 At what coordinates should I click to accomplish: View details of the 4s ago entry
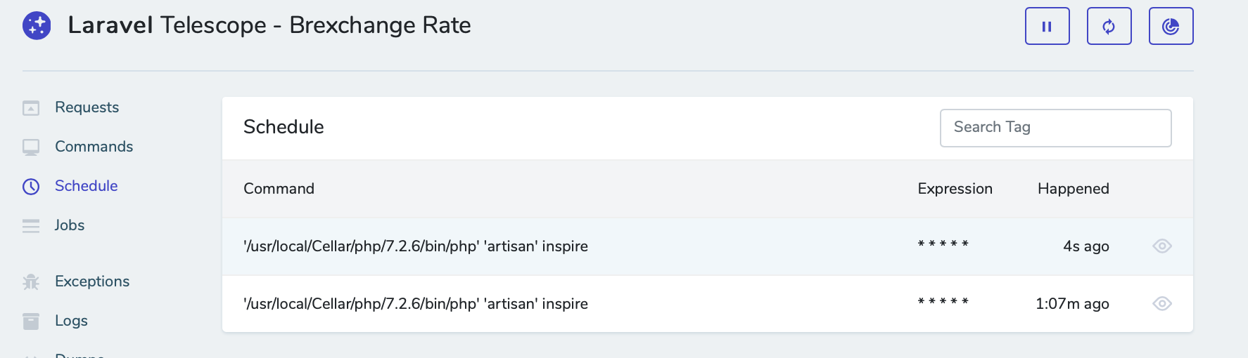[x=1161, y=246]
